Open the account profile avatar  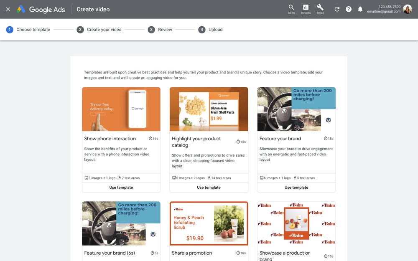pos(407,9)
